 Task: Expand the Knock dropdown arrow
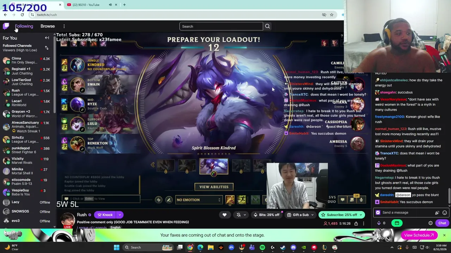coord(120,215)
